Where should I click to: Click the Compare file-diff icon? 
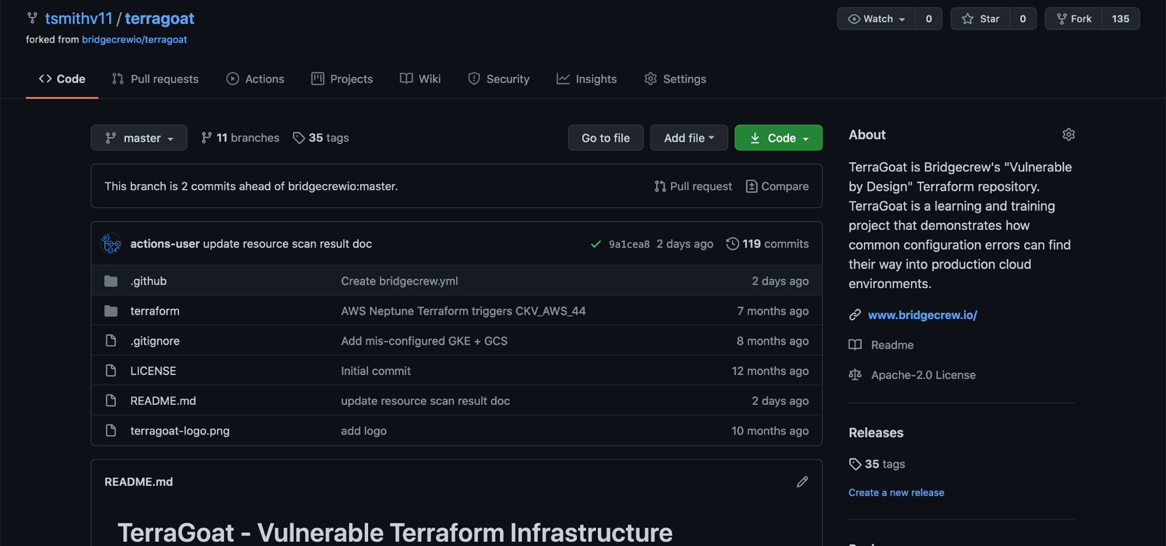pos(752,186)
